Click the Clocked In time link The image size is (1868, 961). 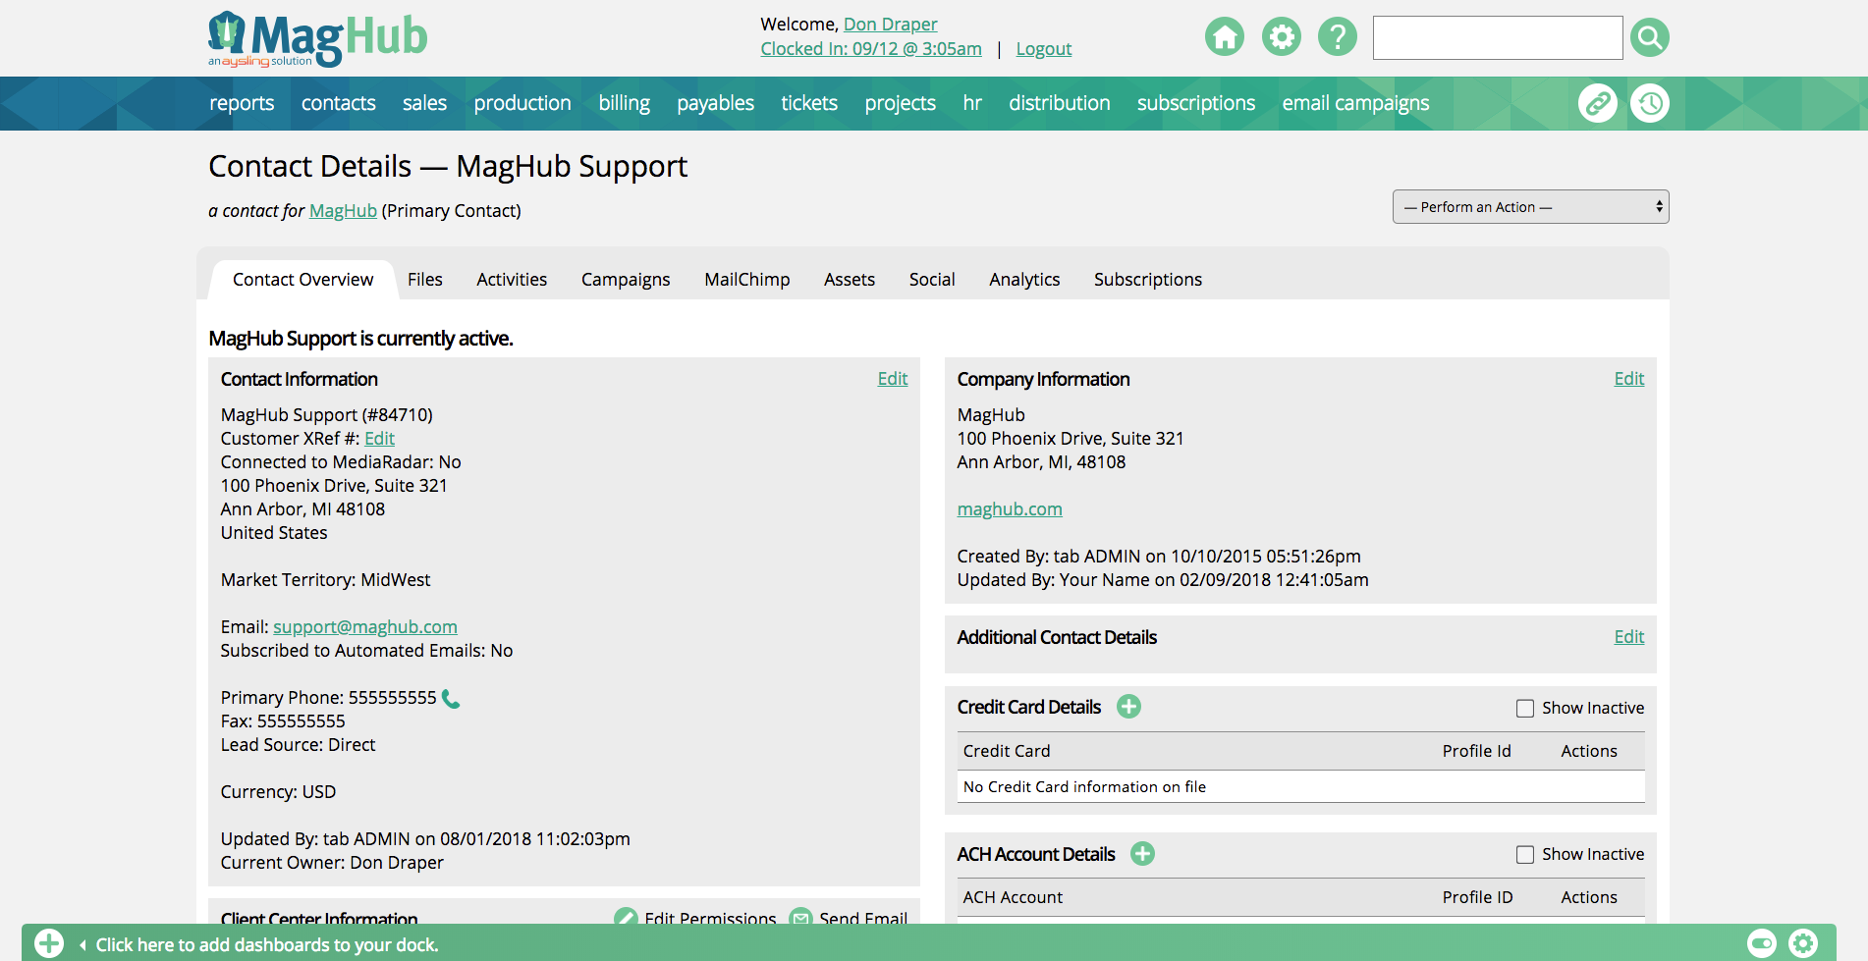coord(871,49)
